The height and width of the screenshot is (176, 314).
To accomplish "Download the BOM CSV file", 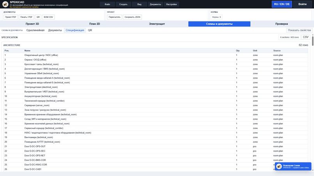I will 48,17.
